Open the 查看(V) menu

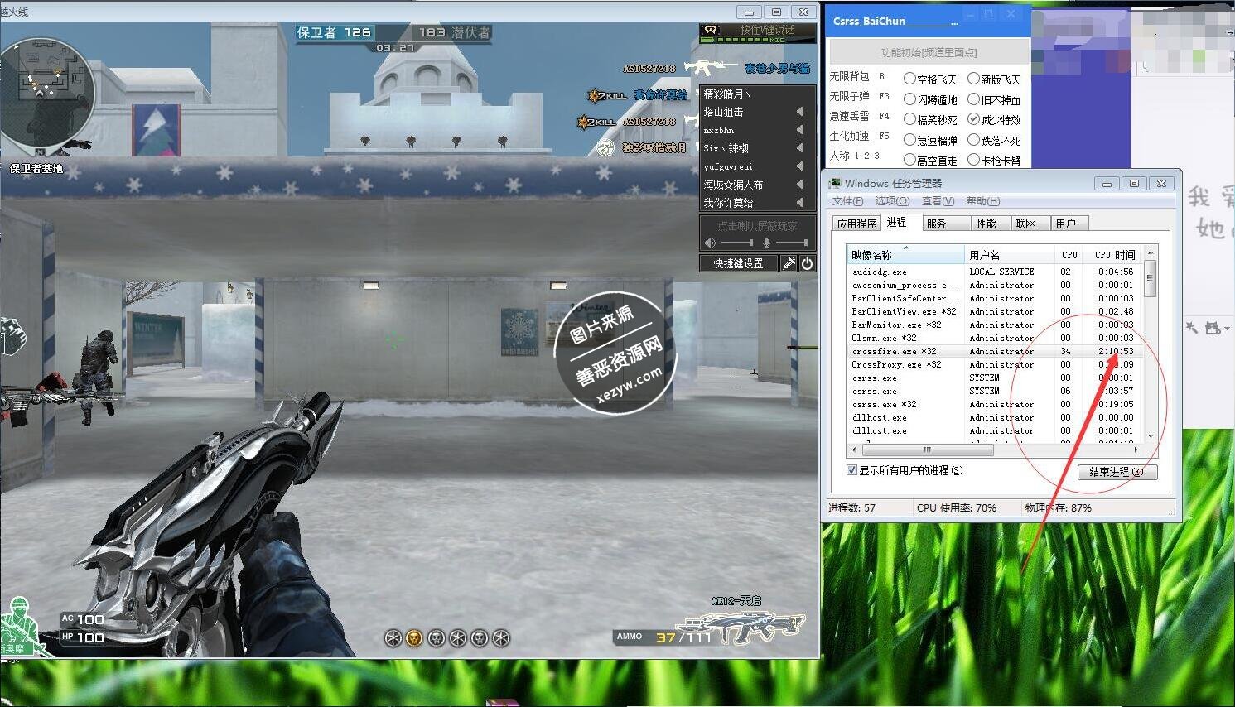(937, 201)
